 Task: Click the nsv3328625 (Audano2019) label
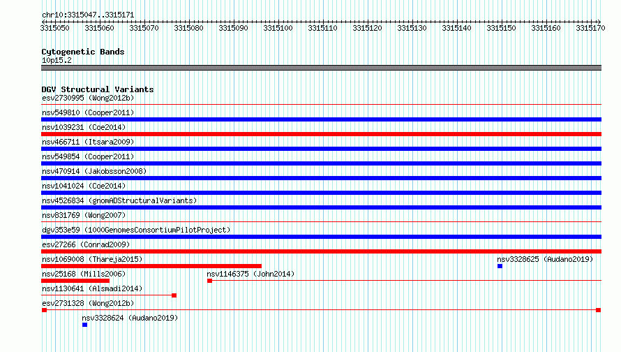pos(545,259)
